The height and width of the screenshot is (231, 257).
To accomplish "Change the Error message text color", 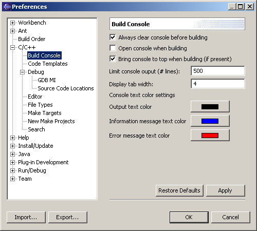I will click(210, 136).
